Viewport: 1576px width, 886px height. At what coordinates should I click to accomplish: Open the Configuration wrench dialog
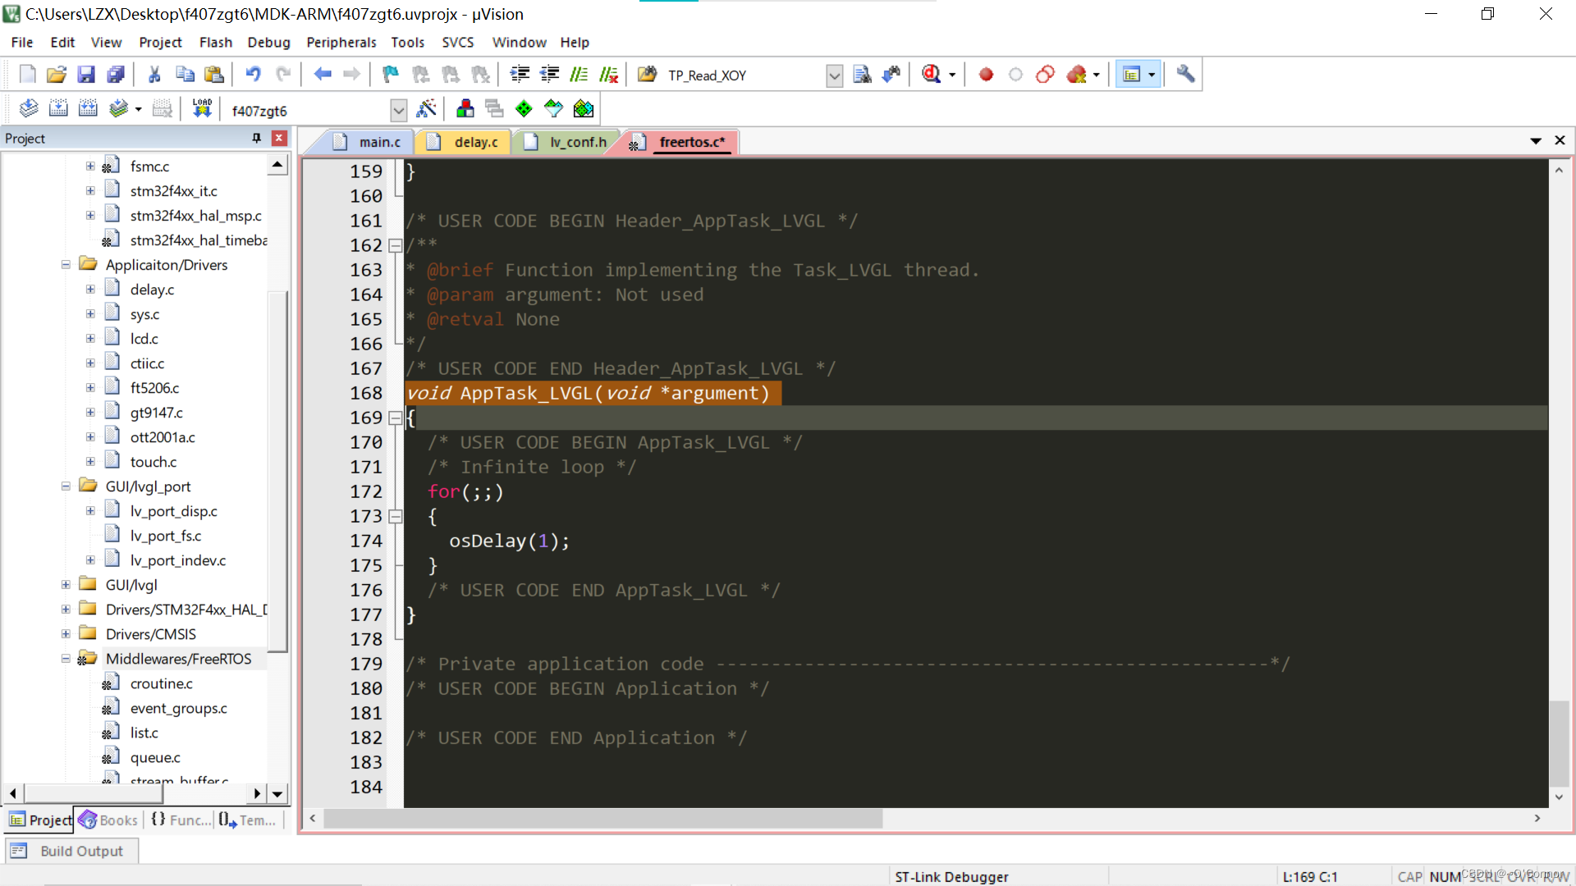[x=1185, y=74]
